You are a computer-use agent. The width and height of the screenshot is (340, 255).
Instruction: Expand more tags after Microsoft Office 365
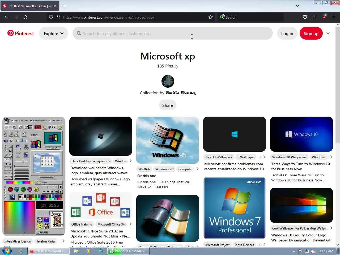[x=130, y=224]
